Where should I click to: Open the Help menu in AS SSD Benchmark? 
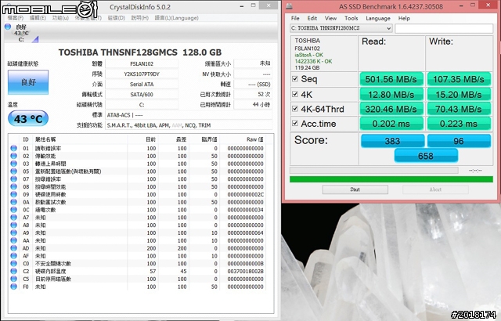tap(404, 18)
